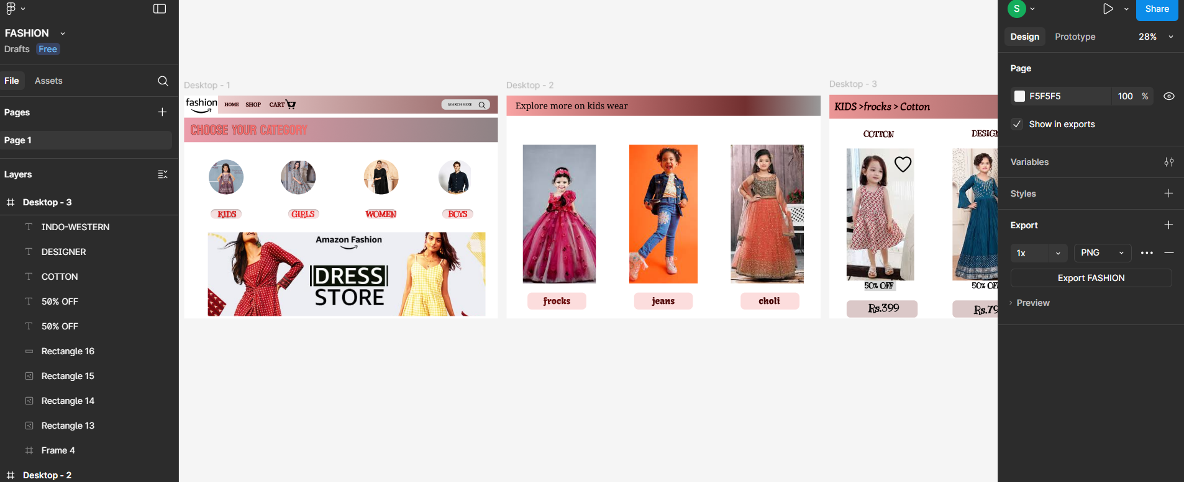Click the WOMEN category thumbnail circle
The image size is (1184, 482).
pyautogui.click(x=381, y=177)
